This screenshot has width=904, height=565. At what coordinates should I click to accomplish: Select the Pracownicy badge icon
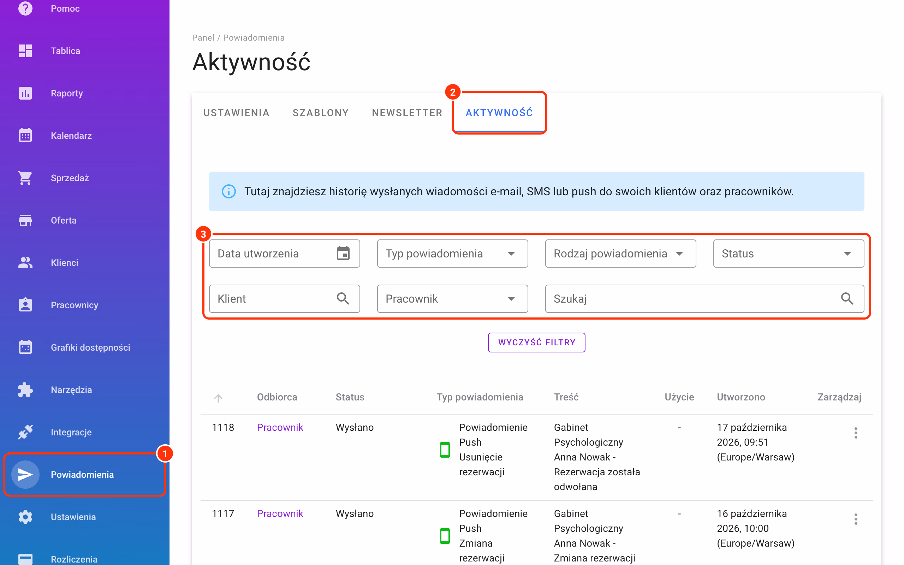[25, 305]
